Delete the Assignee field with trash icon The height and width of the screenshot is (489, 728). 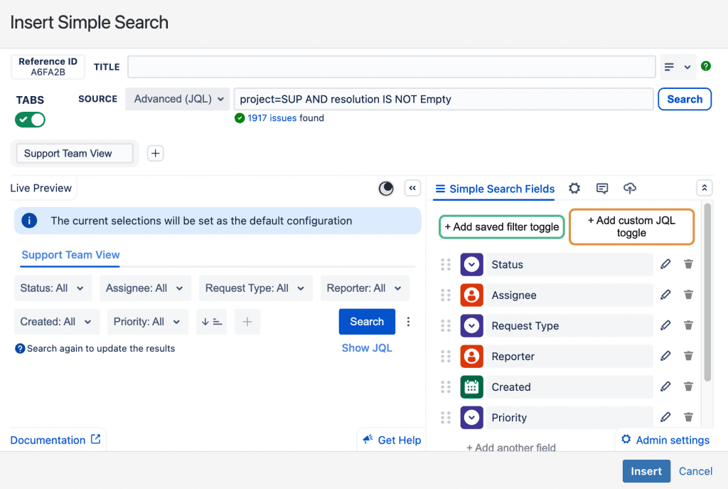pos(688,295)
